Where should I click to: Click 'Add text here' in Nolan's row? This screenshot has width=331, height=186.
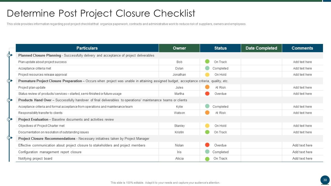point(302,145)
